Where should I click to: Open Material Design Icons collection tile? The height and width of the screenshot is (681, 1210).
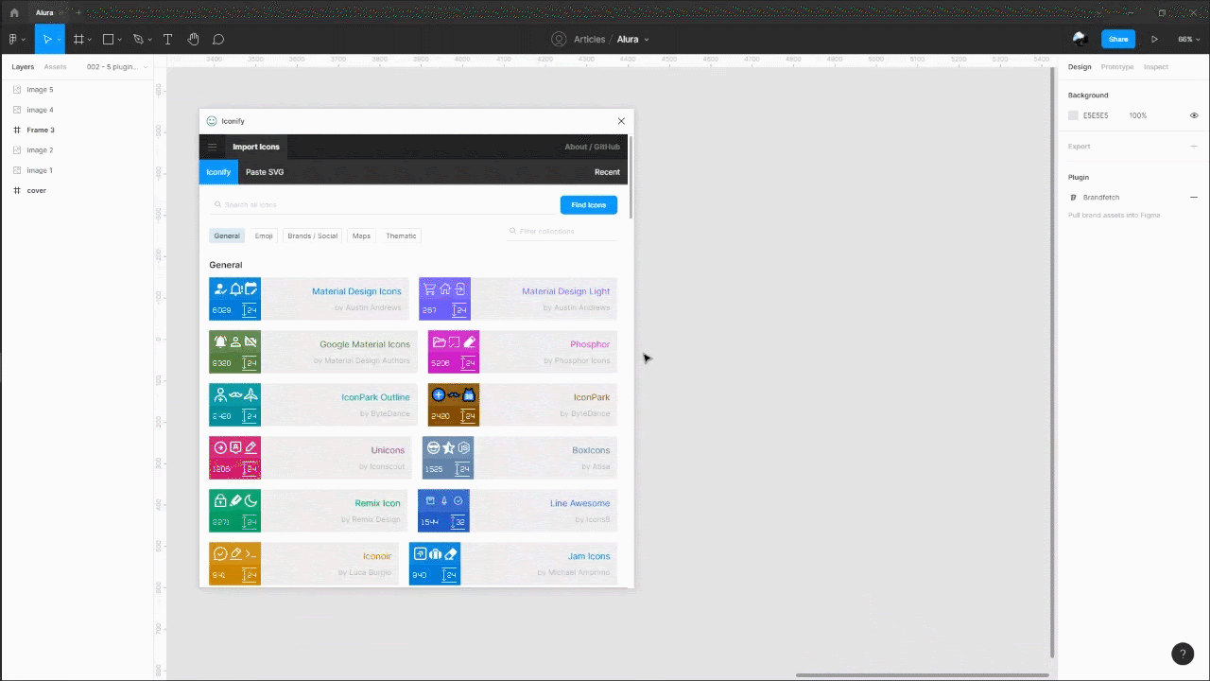click(308, 299)
